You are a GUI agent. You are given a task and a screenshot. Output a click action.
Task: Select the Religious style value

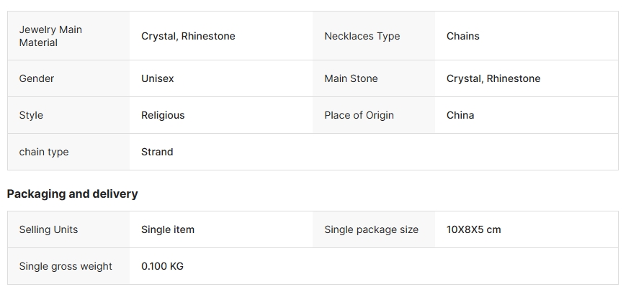[163, 115]
